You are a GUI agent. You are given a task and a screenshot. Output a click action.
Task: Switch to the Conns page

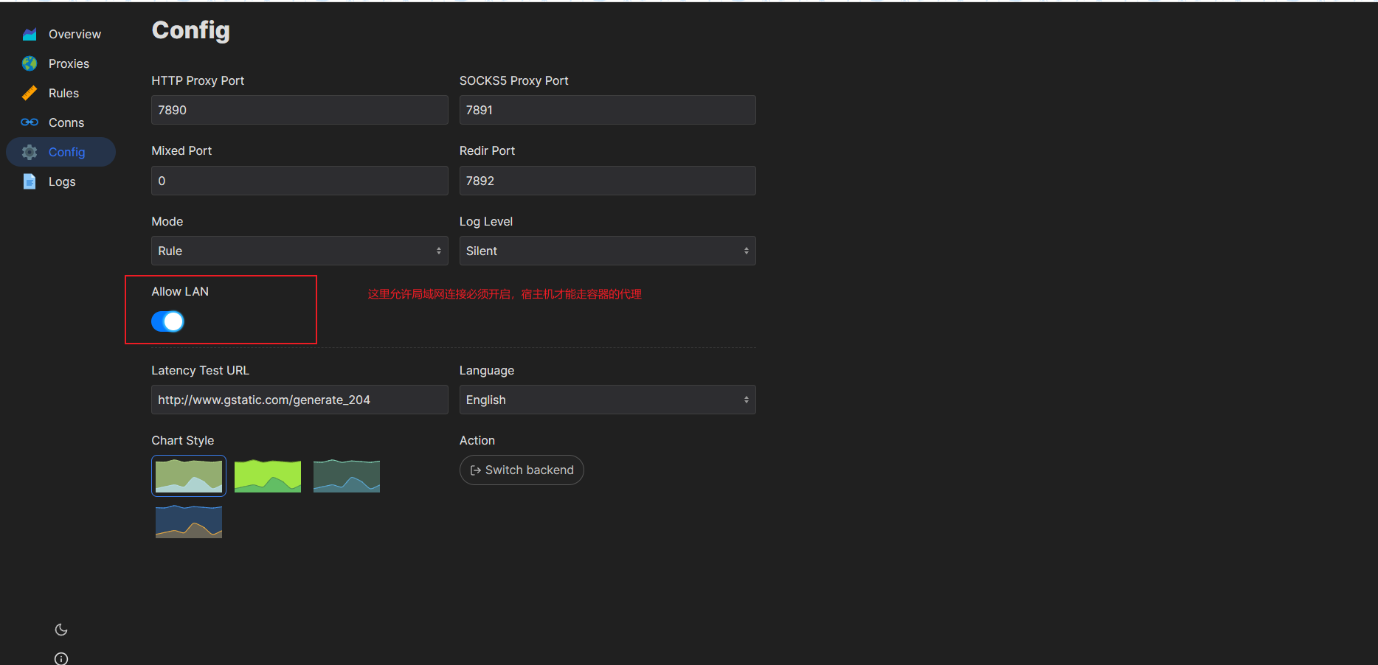[60, 122]
